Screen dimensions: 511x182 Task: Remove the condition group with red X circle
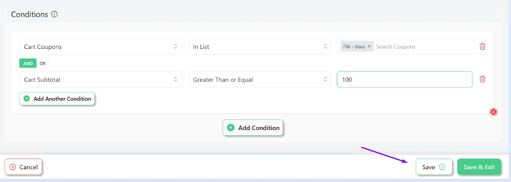pyautogui.click(x=493, y=112)
